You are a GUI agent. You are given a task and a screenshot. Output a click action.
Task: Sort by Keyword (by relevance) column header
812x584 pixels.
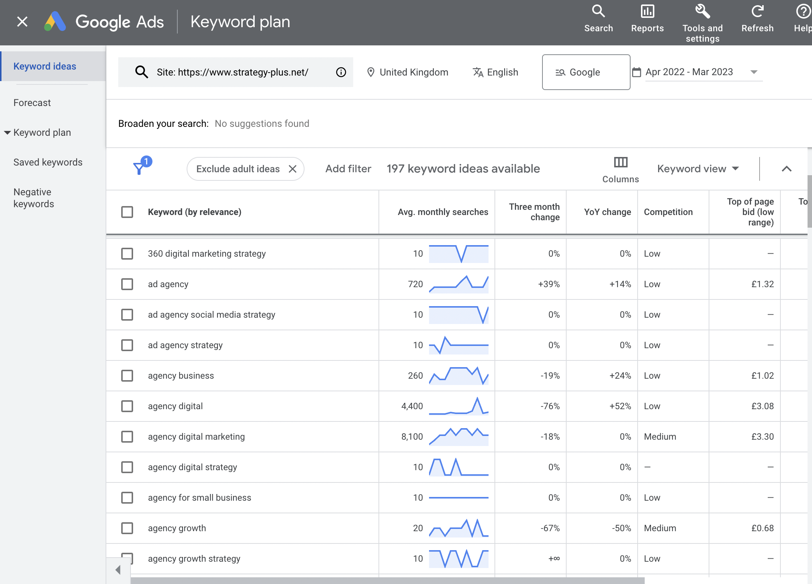[194, 212]
